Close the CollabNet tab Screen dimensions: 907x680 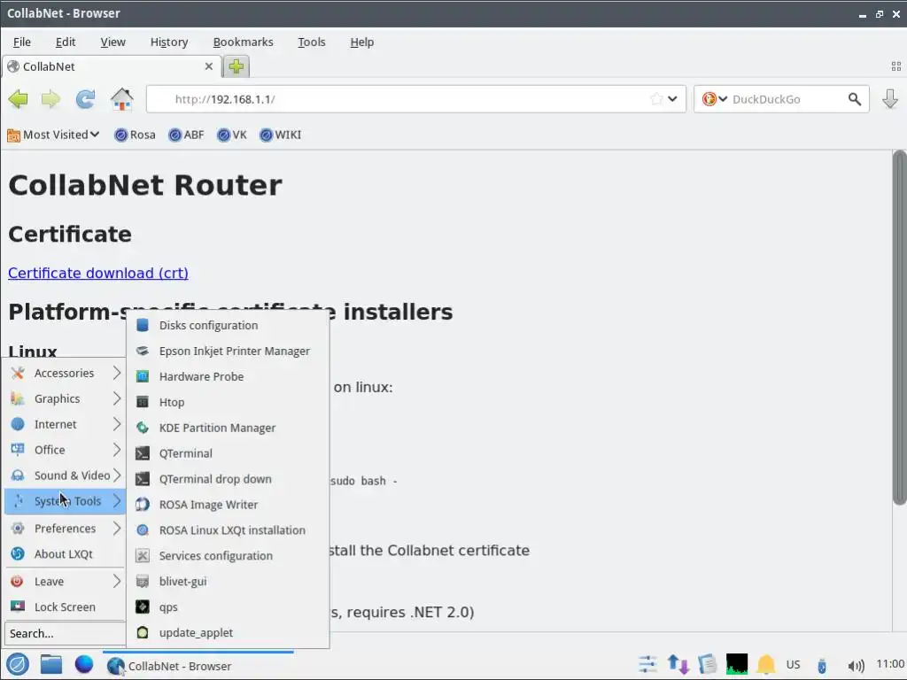(x=209, y=66)
